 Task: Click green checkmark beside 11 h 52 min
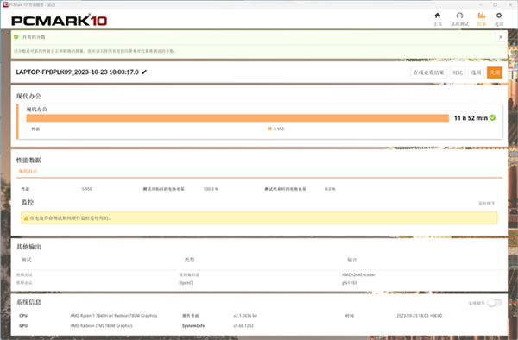pyautogui.click(x=493, y=118)
